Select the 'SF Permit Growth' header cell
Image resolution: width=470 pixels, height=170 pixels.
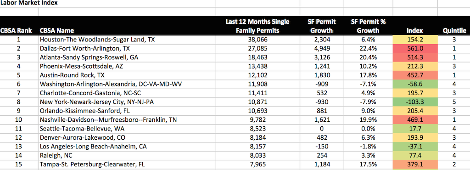322,26
